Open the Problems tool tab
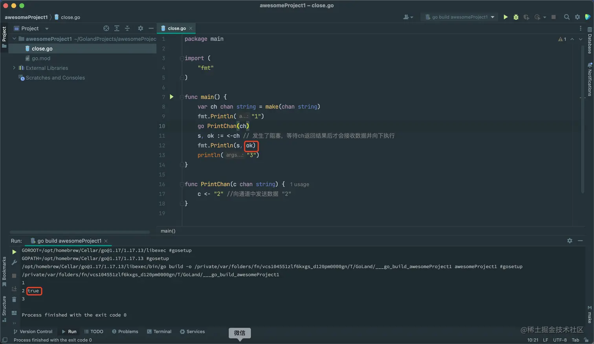 pyautogui.click(x=125, y=331)
